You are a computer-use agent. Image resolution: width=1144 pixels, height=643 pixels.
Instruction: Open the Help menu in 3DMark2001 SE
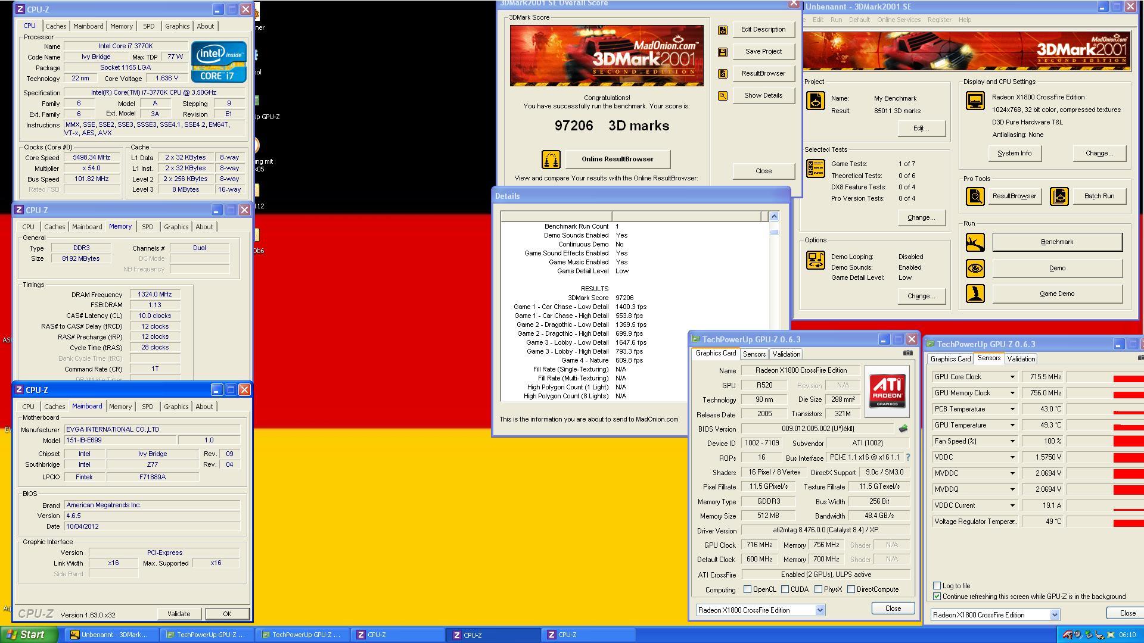[965, 20]
